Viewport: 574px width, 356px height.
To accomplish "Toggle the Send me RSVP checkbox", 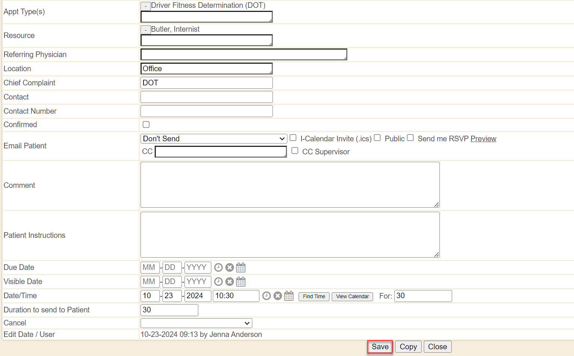I will (x=410, y=138).
